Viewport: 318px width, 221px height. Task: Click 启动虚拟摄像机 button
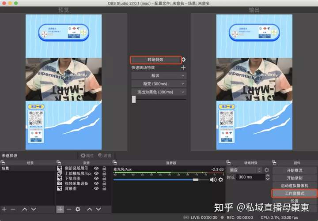pyautogui.click(x=295, y=186)
